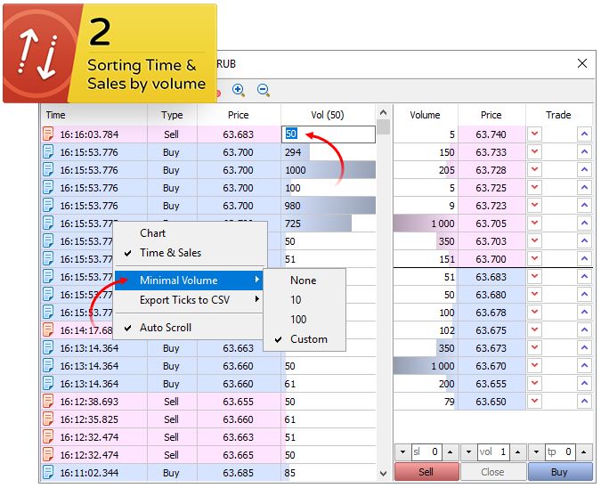
Task: Click buy arrow in 63.740 price row
Action: pyautogui.click(x=584, y=134)
